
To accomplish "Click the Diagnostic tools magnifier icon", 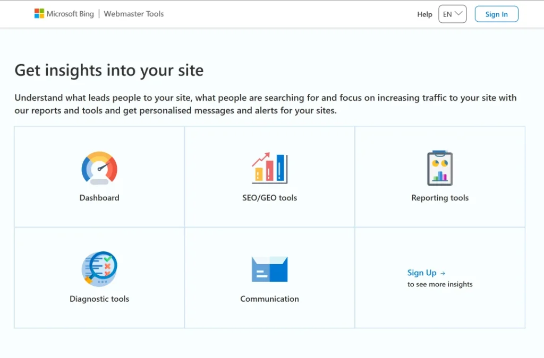I will (99, 269).
